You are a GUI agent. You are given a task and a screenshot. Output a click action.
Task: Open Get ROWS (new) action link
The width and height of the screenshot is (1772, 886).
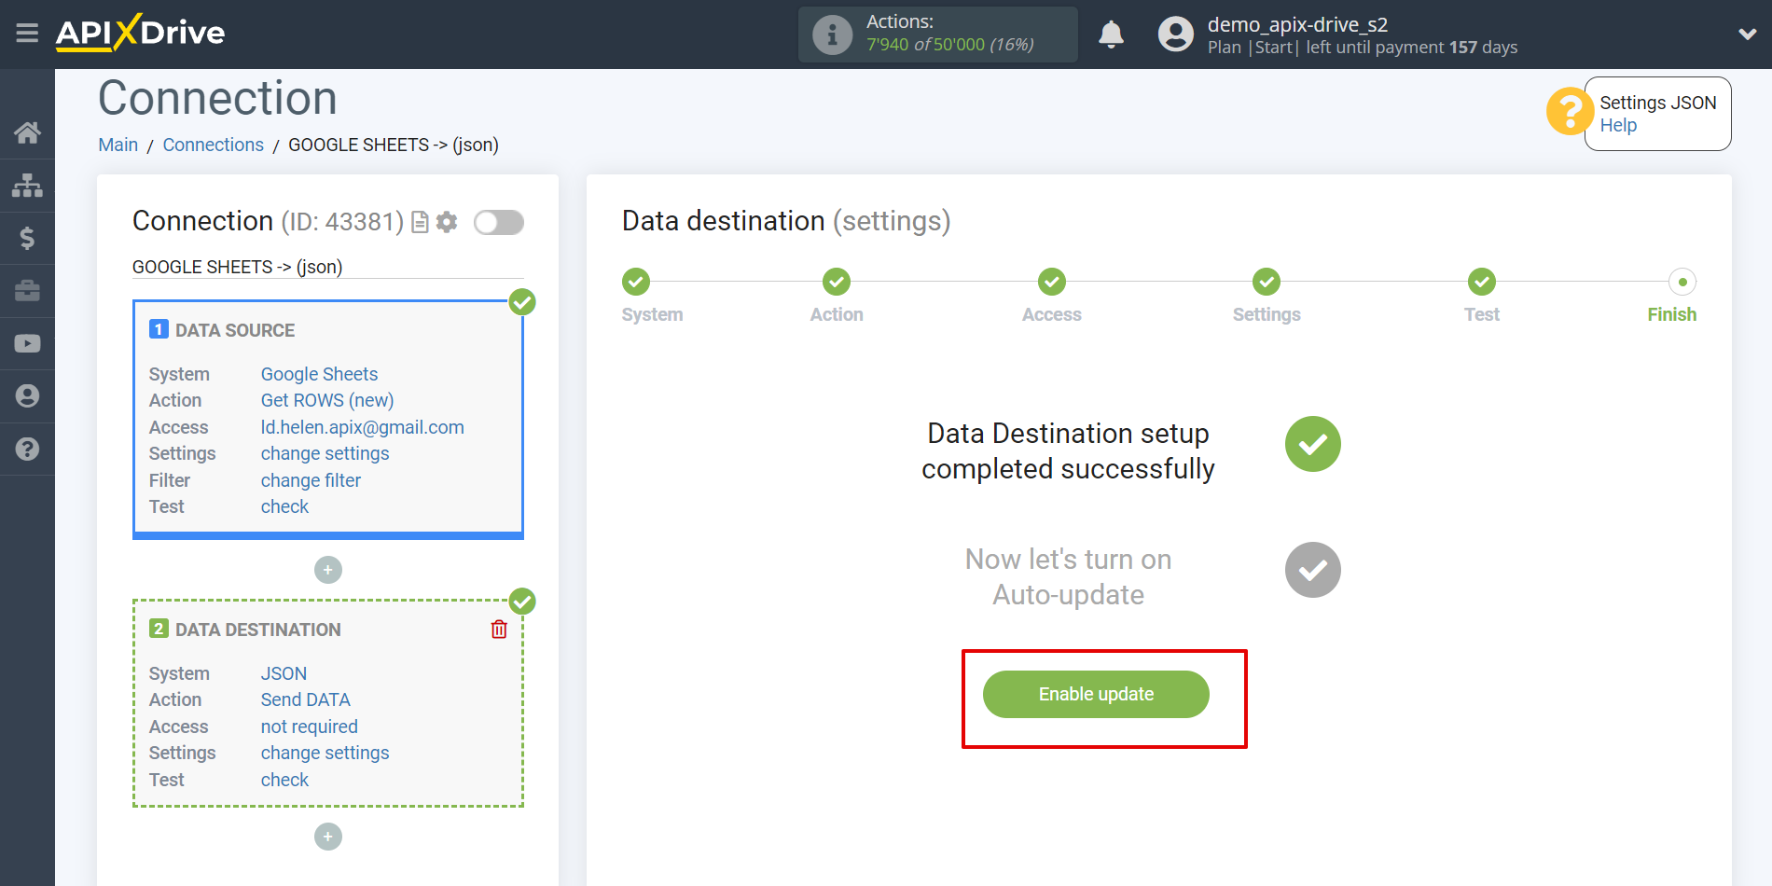(x=327, y=400)
